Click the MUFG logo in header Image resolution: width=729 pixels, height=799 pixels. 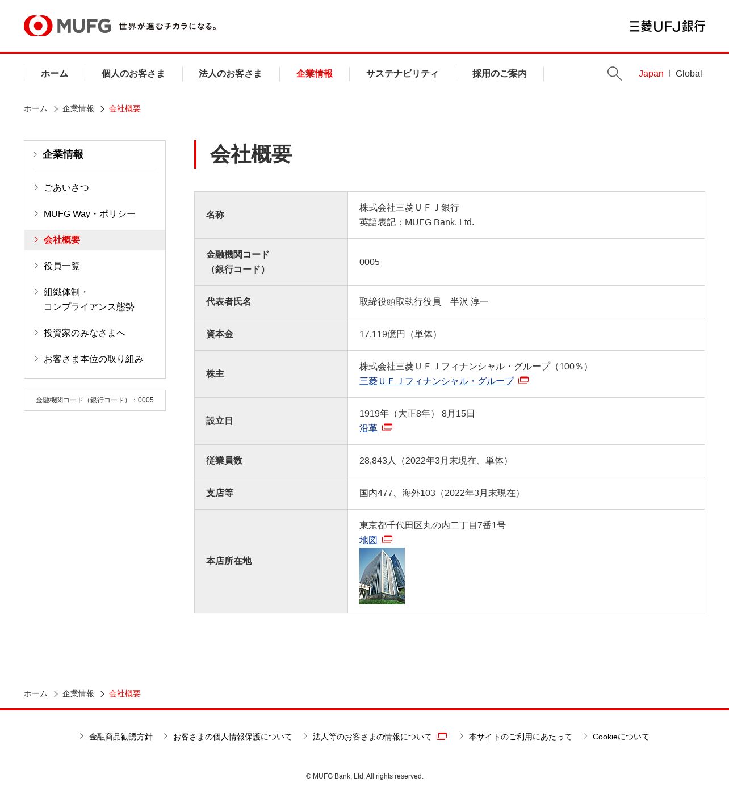point(67,26)
